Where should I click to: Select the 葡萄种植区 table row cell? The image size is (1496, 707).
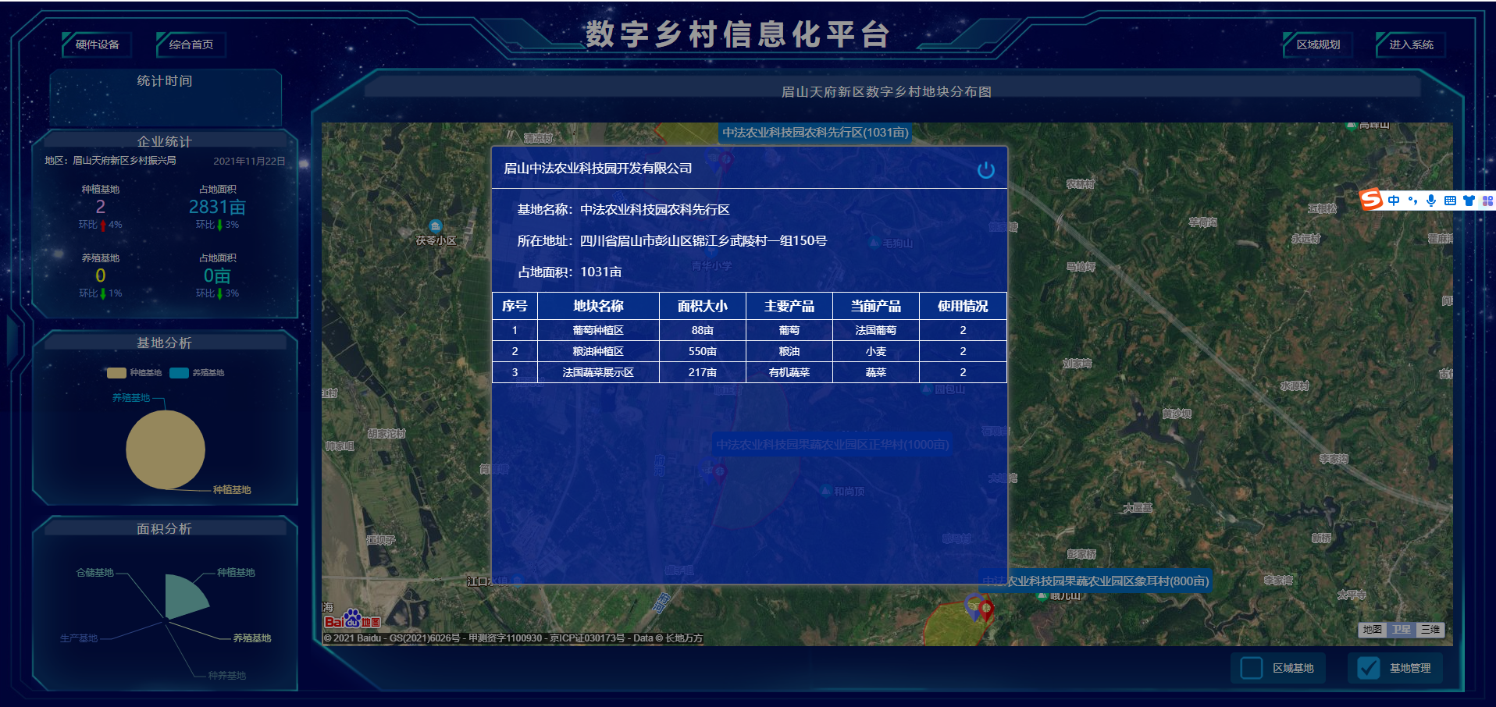pyautogui.click(x=598, y=331)
